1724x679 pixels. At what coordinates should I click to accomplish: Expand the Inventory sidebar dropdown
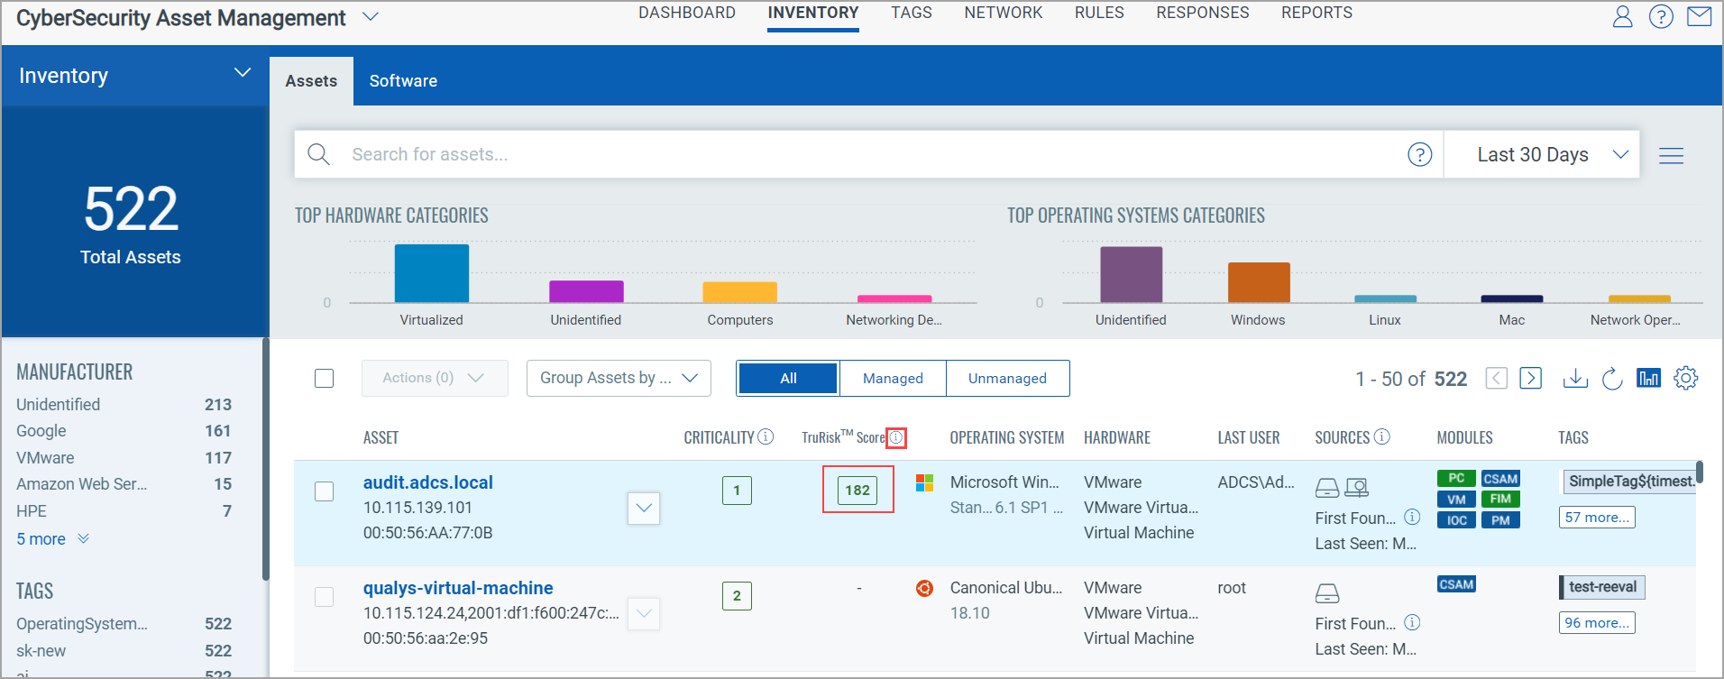[x=243, y=73]
